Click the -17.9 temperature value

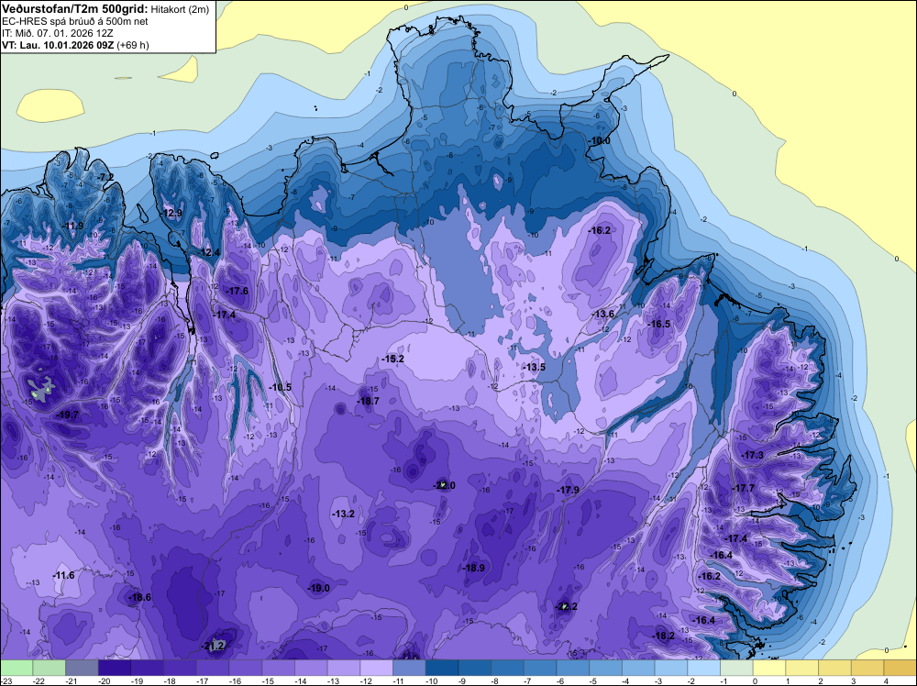[568, 490]
